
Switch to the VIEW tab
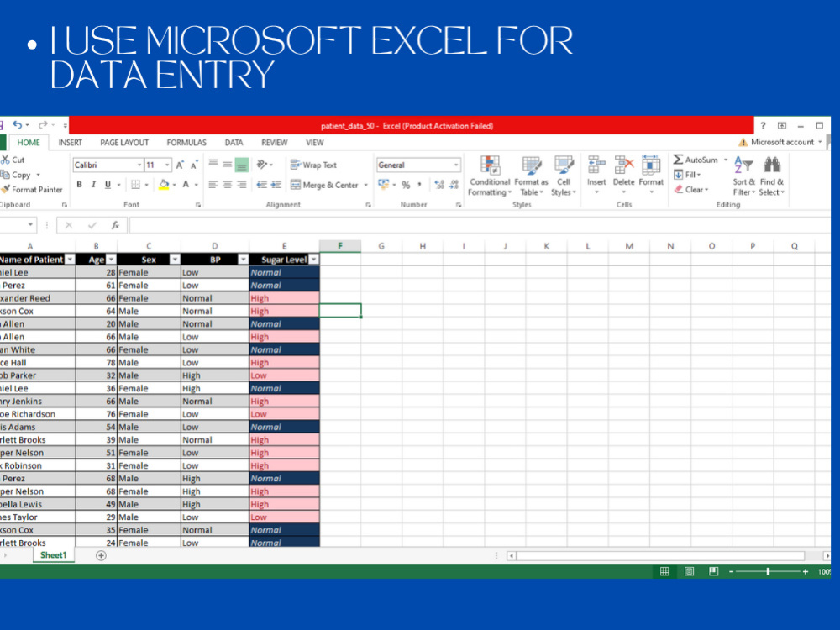[x=314, y=143]
